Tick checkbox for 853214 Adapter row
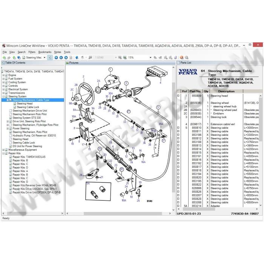Image resolution: width=264 pixels, height=264 pixels. coord(178,206)
